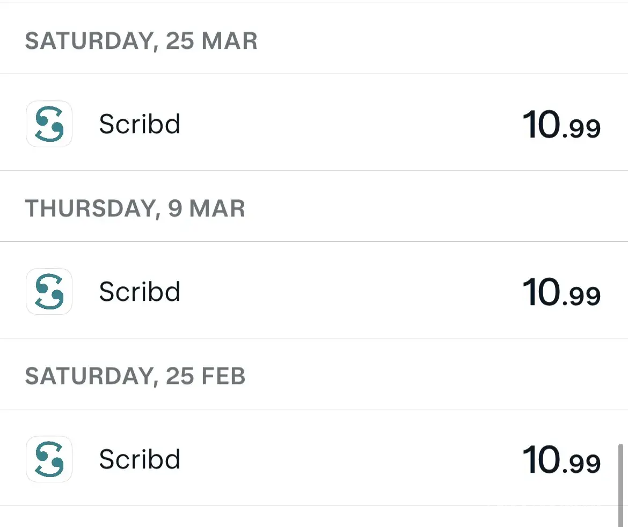Click the 10.99 amount charged on 25 Feb
The width and height of the screenshot is (628, 527).
[561, 460]
